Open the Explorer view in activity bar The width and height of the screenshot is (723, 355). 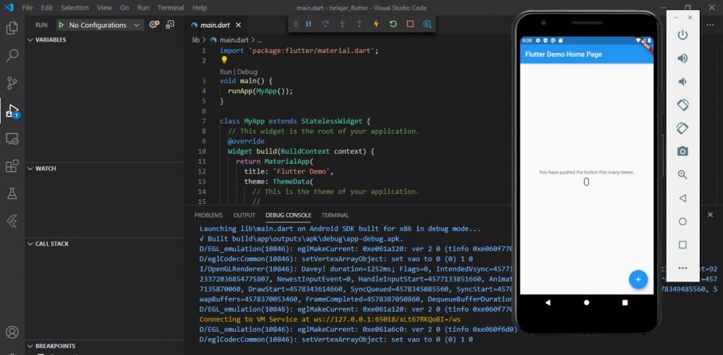pyautogui.click(x=12, y=28)
